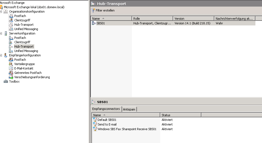Image resolution: width=262 pixels, height=143 pixels.
Task: Click the E-Mail-Kontakt icon
Action: pos(11,68)
